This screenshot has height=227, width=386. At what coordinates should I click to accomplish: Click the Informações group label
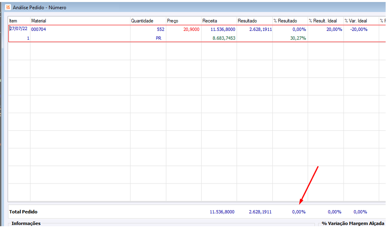pyautogui.click(x=26, y=223)
